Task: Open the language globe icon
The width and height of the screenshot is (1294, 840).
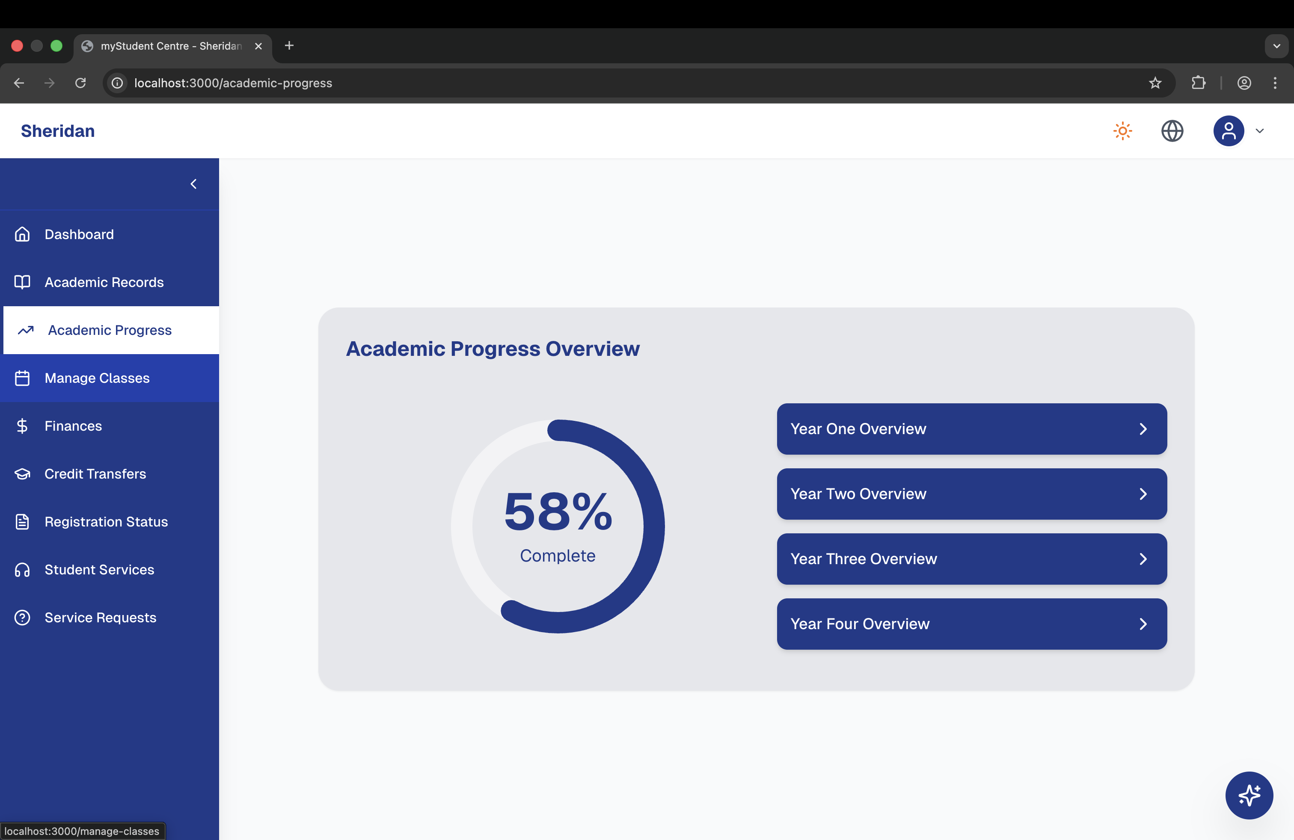Action: [x=1172, y=131]
